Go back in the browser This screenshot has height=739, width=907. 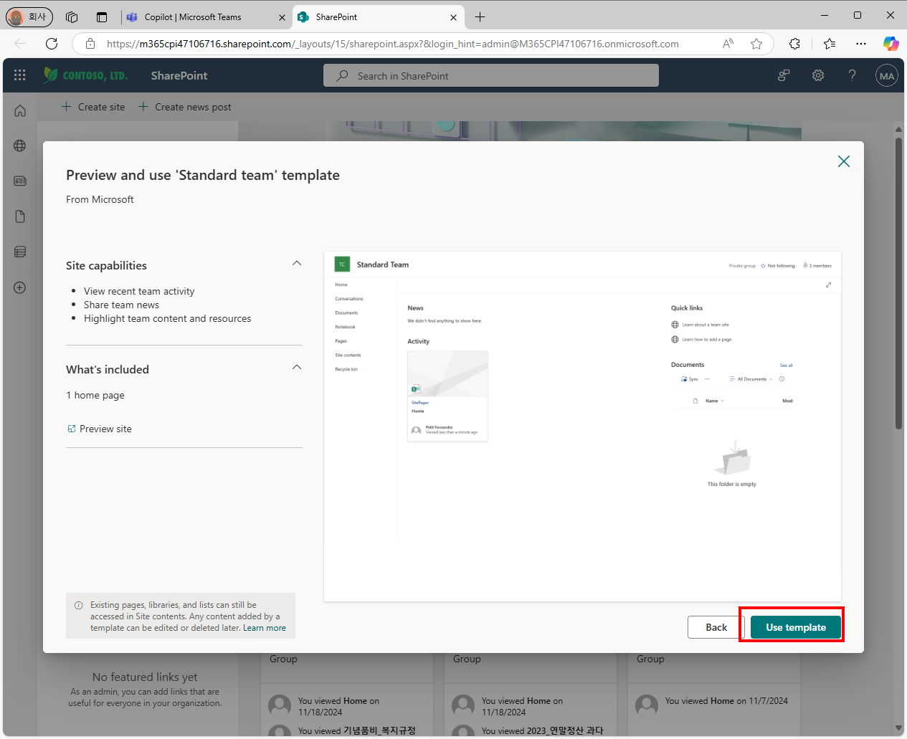[20, 44]
